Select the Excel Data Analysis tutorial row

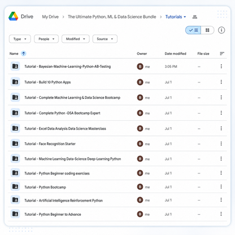117,128
